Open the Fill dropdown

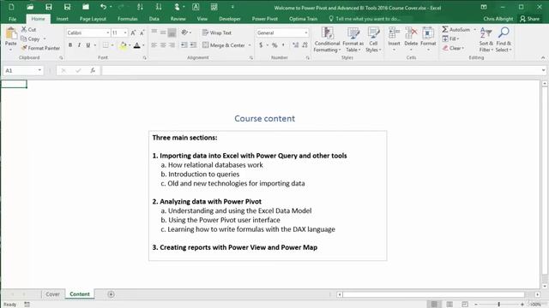(x=450, y=38)
